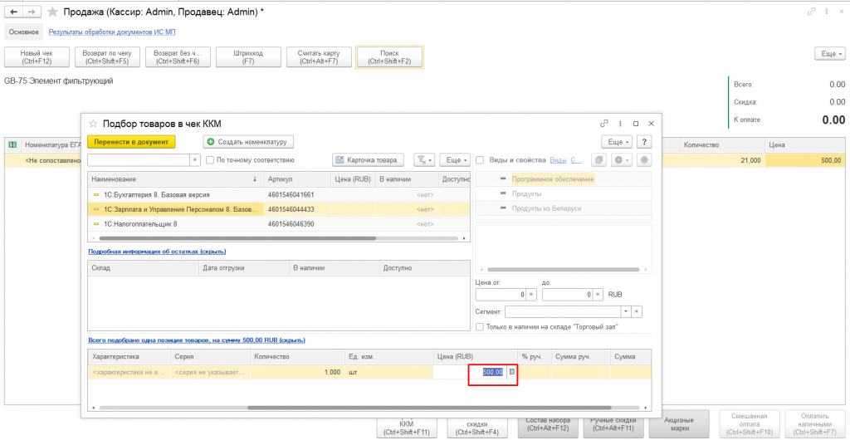
Task: Add Продажа window to favorites star
Action: click(53, 13)
